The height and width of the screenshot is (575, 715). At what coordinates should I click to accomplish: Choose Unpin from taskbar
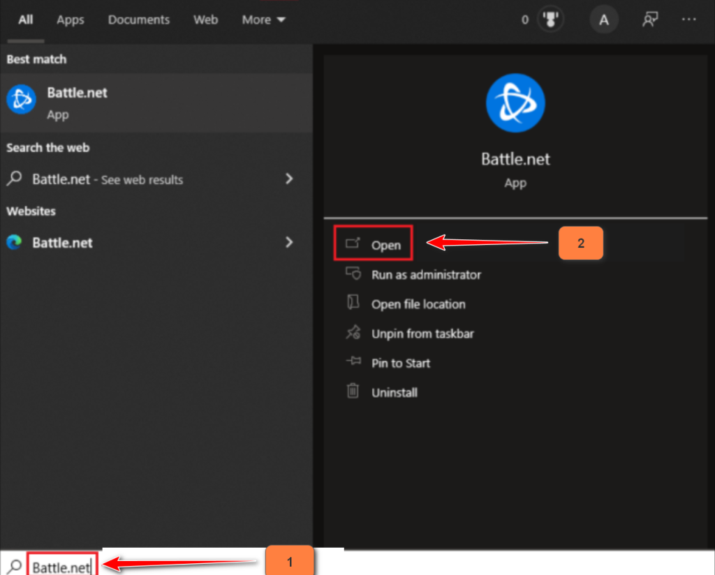[422, 334]
